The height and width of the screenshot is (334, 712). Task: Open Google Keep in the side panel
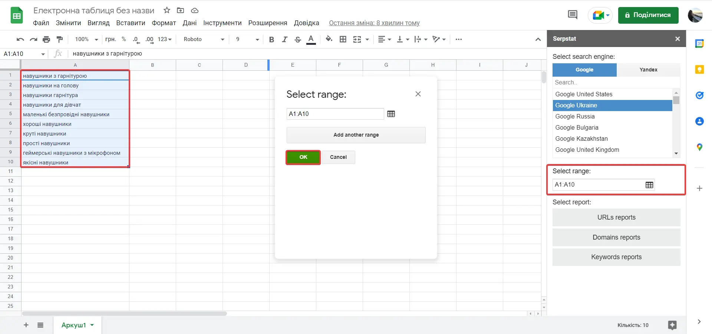coord(699,70)
